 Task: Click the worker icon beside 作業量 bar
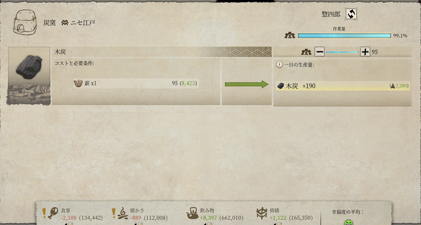[290, 36]
